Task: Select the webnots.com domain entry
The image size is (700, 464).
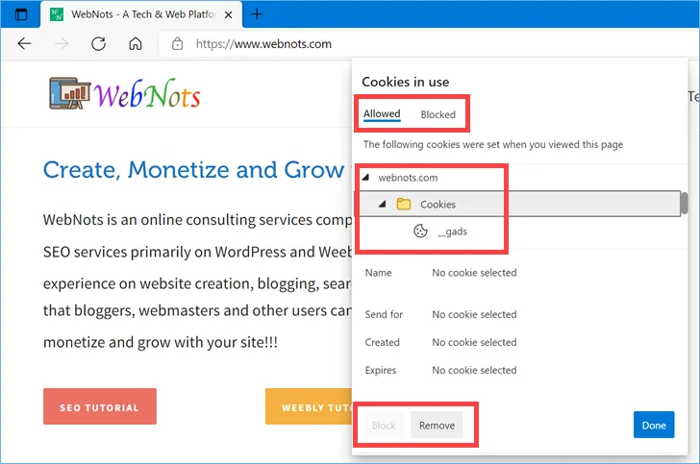Action: (408, 178)
